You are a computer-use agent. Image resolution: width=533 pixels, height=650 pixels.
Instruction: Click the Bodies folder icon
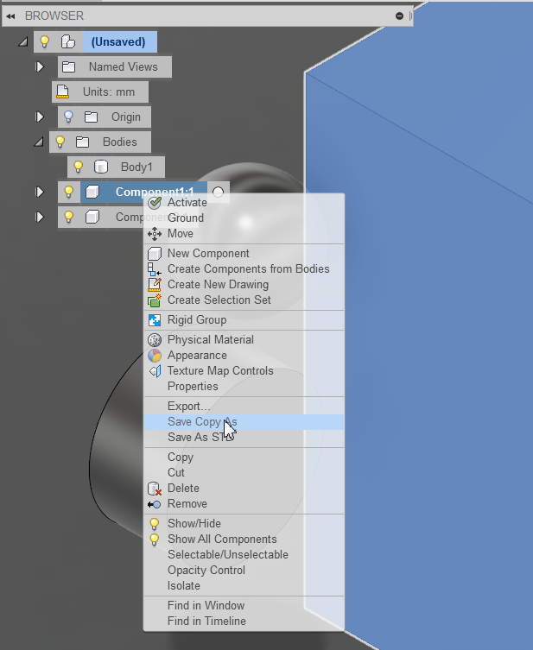(83, 142)
